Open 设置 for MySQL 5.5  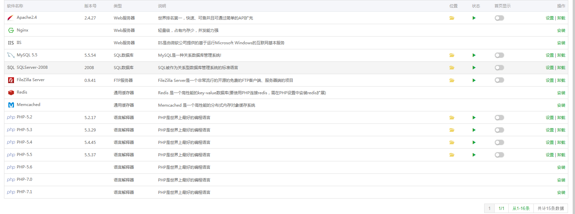pyautogui.click(x=550, y=55)
